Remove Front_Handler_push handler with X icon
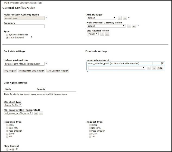 (x=162, y=63)
